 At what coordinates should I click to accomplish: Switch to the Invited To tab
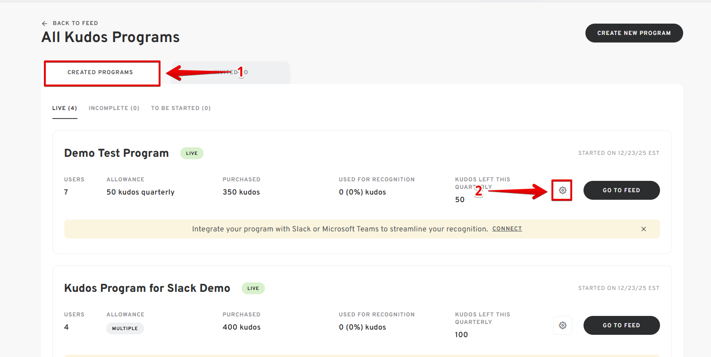pos(230,73)
